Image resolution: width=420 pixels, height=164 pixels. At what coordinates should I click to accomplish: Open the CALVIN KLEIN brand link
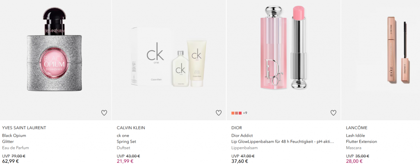131,128
